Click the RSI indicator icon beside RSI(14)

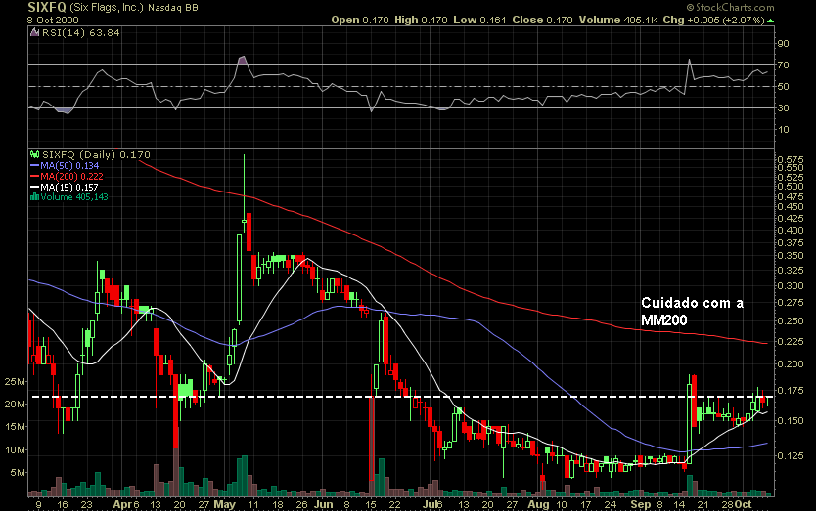[35, 32]
